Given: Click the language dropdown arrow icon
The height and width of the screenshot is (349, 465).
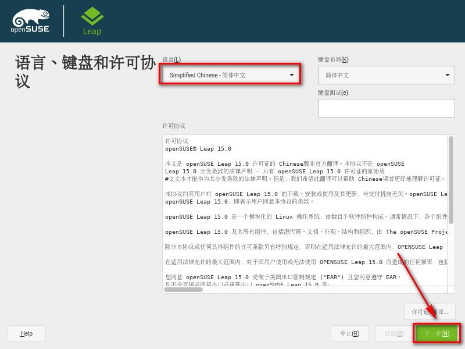Looking at the screenshot, I should (x=291, y=74).
